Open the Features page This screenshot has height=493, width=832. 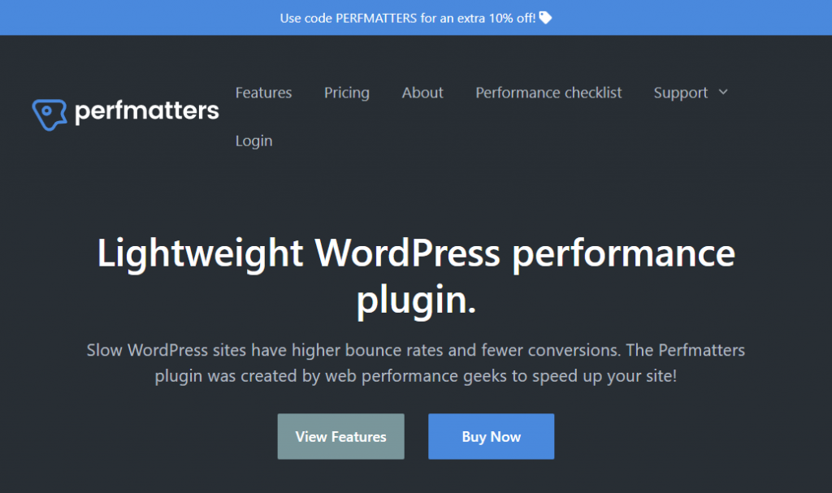[263, 93]
